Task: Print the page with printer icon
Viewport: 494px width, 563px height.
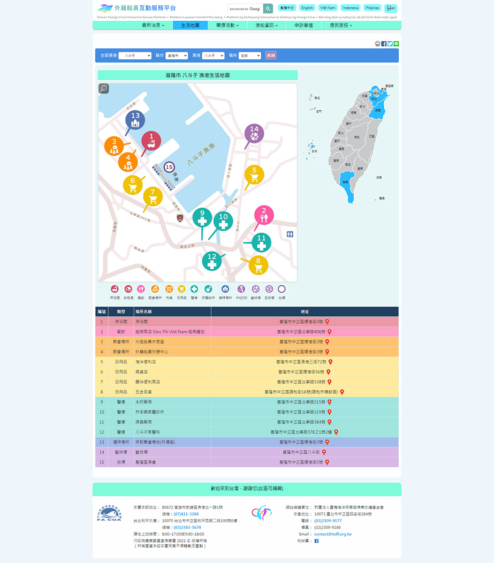Action: click(378, 44)
